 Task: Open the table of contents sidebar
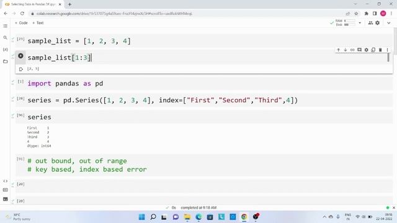pyautogui.click(x=5, y=26)
